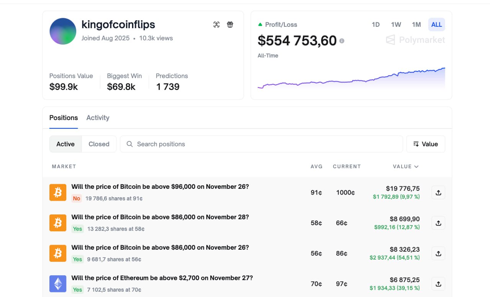Click the VALUE column header chevron

pyautogui.click(x=416, y=167)
